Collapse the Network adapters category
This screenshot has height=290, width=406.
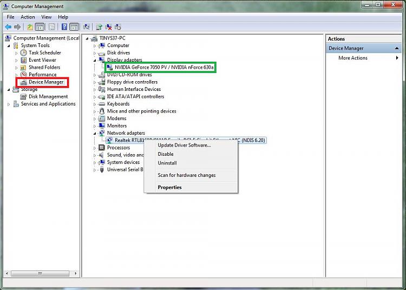pyautogui.click(x=95, y=134)
